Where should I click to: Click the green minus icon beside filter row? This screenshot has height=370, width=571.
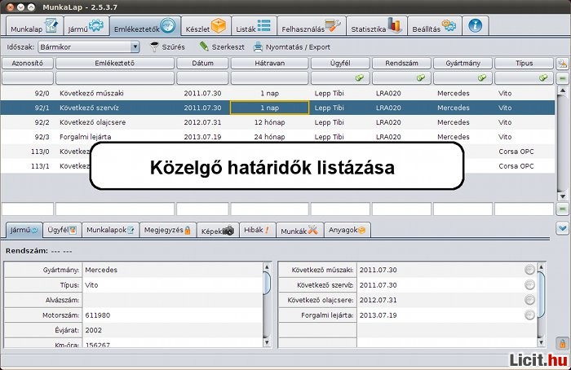[562, 78]
